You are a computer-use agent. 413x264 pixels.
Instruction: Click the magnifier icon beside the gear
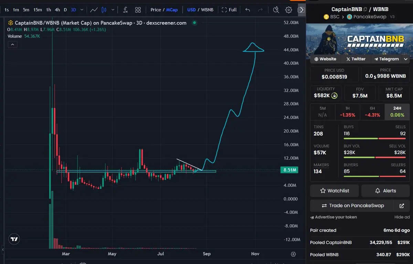(276, 10)
